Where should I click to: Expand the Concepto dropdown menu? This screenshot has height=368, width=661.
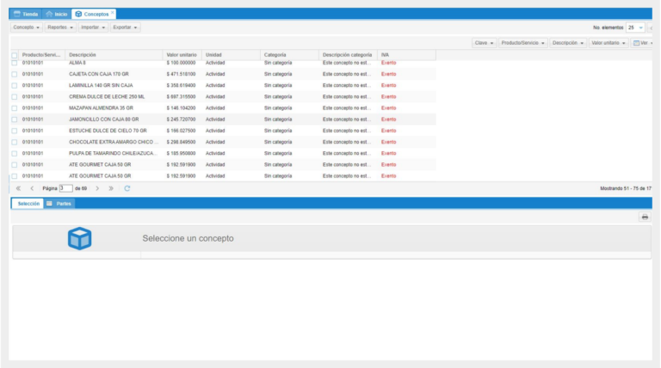[27, 28]
